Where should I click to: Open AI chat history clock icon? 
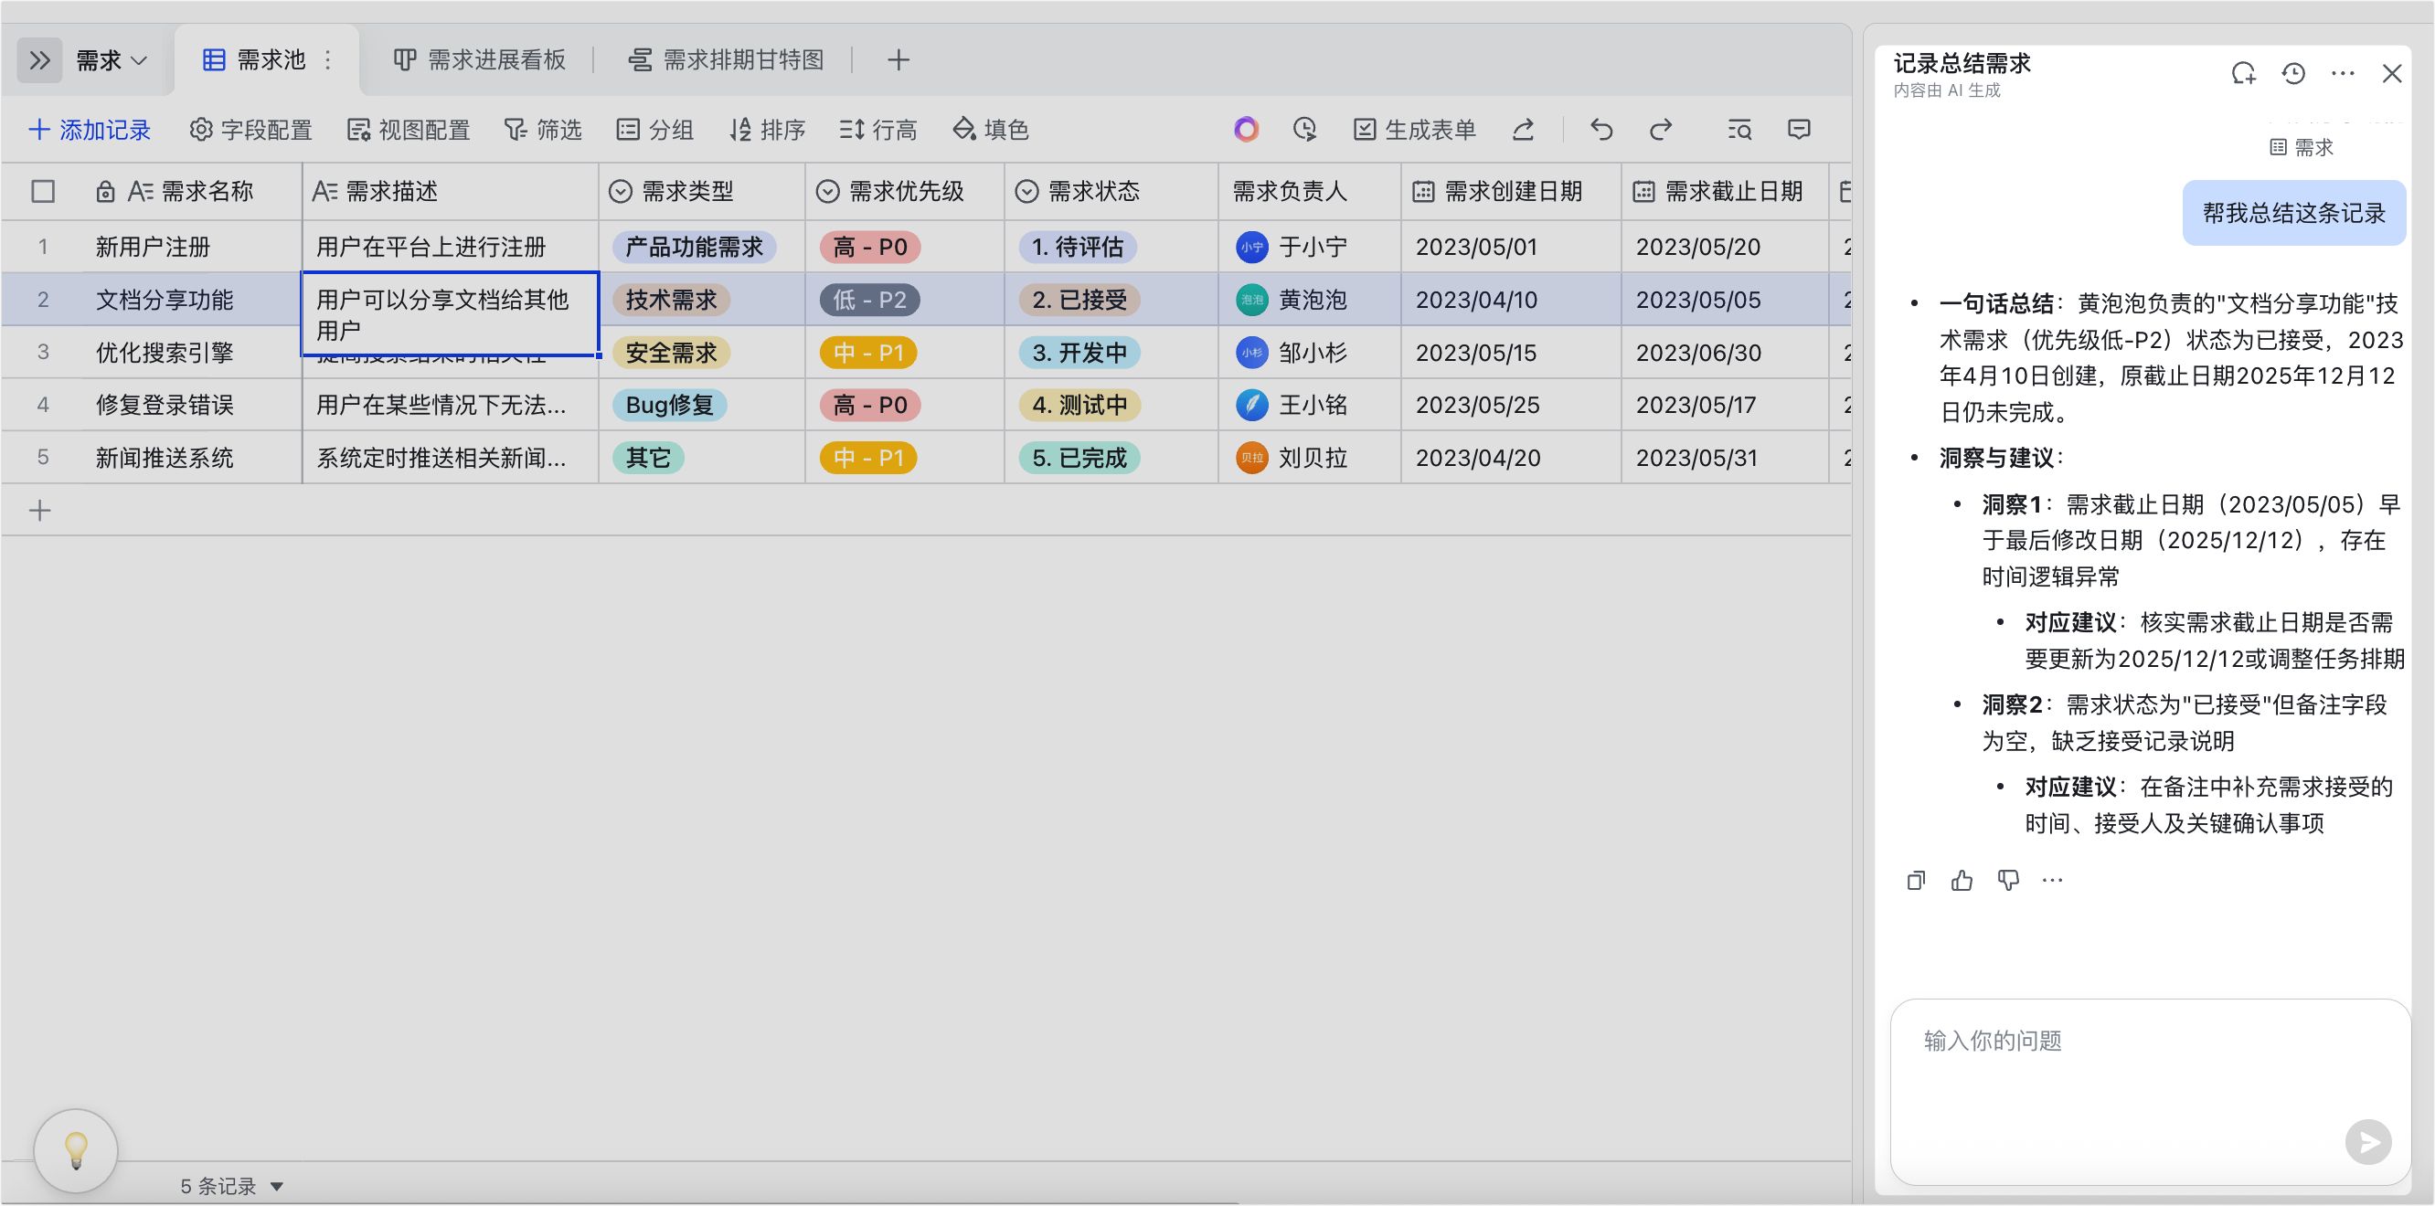coord(2293,74)
